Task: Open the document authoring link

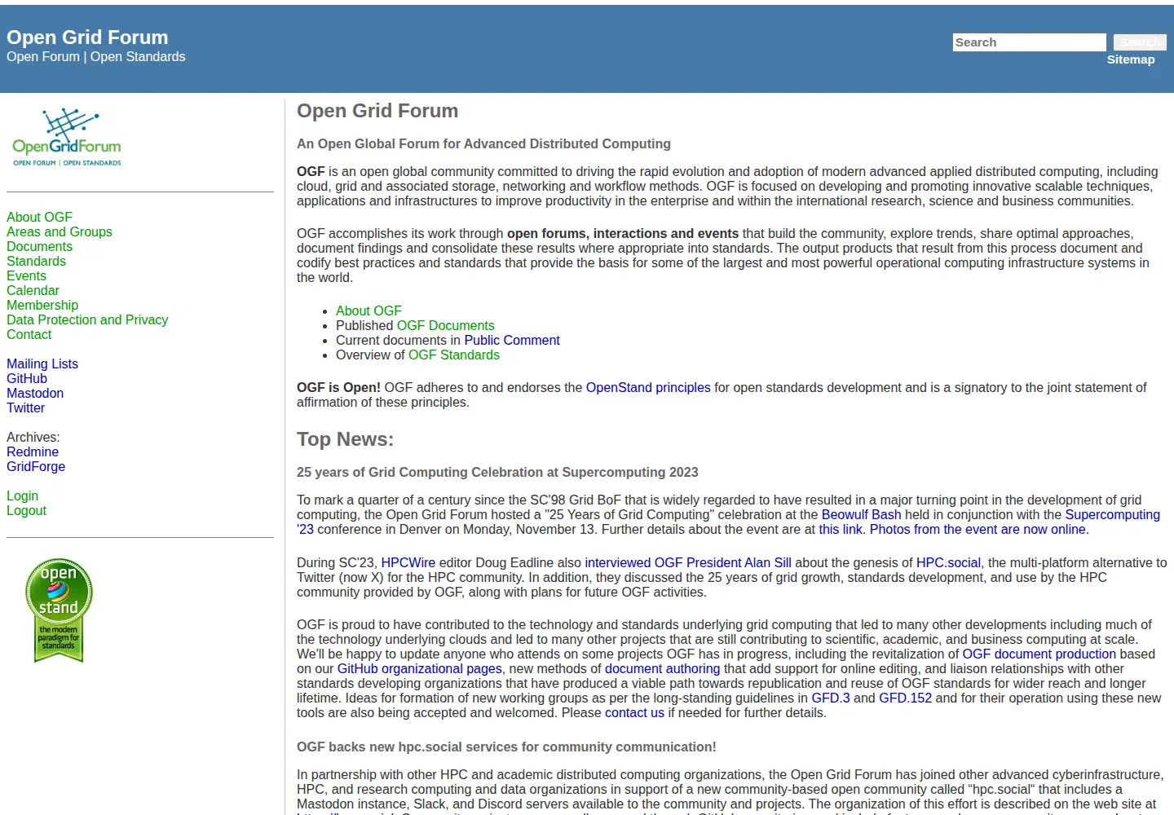Action: (x=662, y=668)
